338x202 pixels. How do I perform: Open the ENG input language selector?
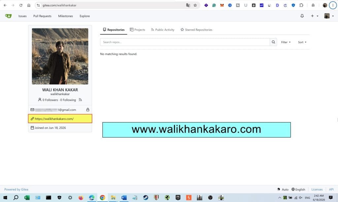(307, 197)
